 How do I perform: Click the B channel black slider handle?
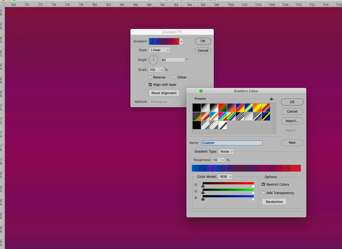pos(203,199)
